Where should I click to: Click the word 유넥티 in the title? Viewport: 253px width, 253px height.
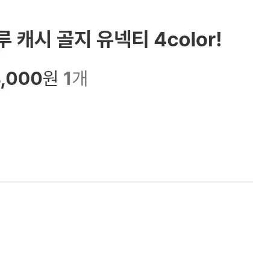click(x=122, y=40)
